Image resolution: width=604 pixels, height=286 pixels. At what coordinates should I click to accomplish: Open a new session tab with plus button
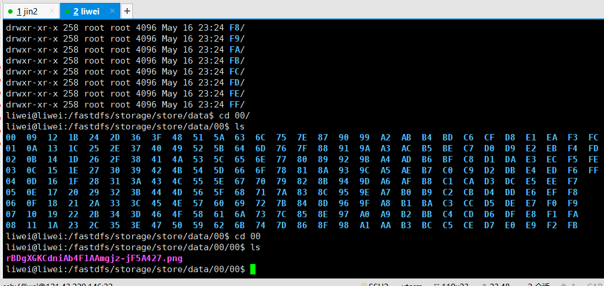(x=127, y=11)
